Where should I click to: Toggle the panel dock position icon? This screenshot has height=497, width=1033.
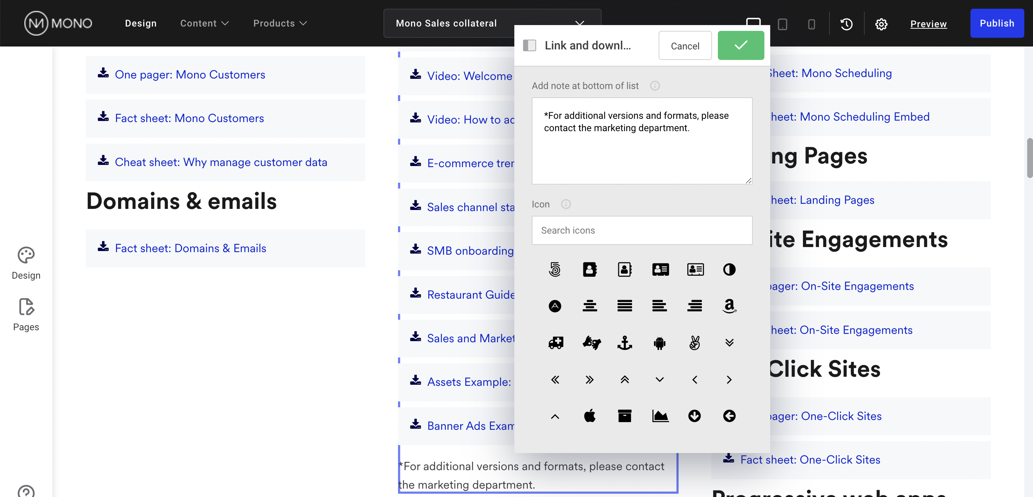click(x=529, y=45)
